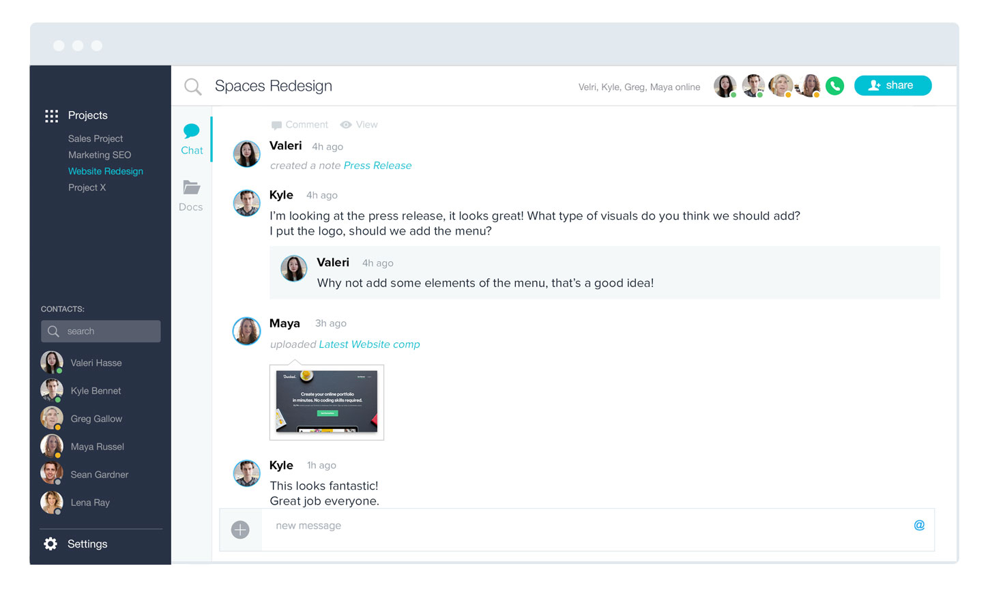This screenshot has width=990, height=592.
Task: Click the Projects grid icon
Action: point(51,116)
